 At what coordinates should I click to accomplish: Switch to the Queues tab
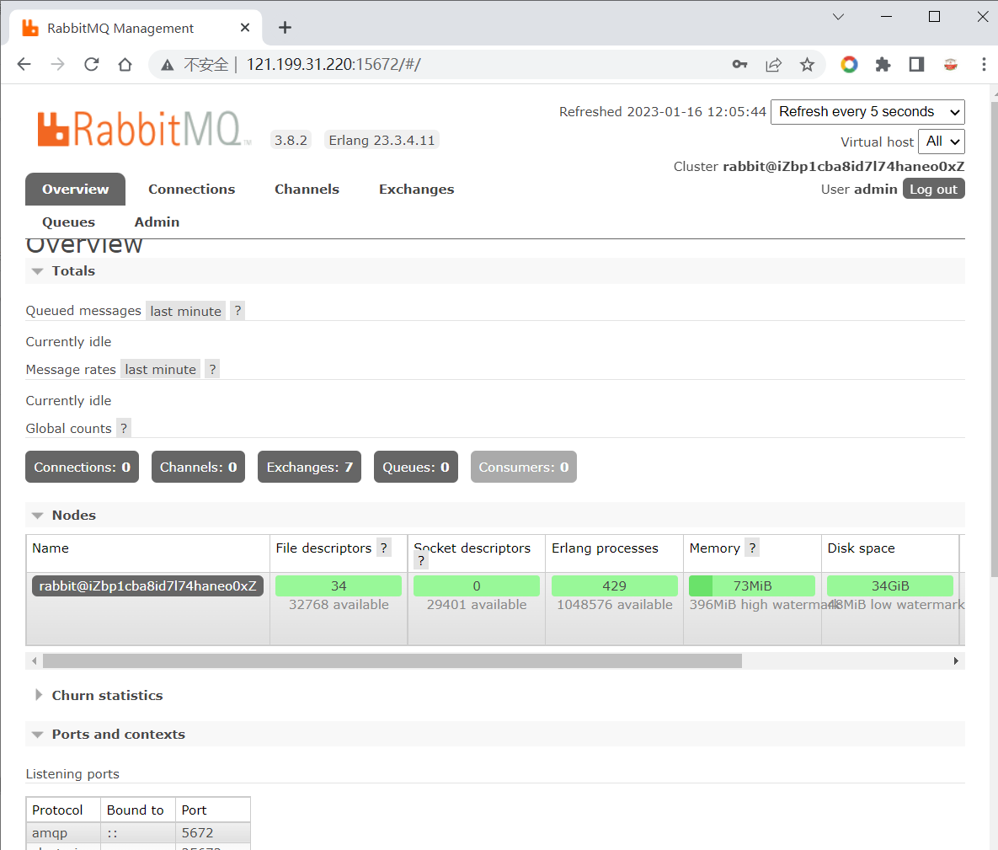coord(68,222)
